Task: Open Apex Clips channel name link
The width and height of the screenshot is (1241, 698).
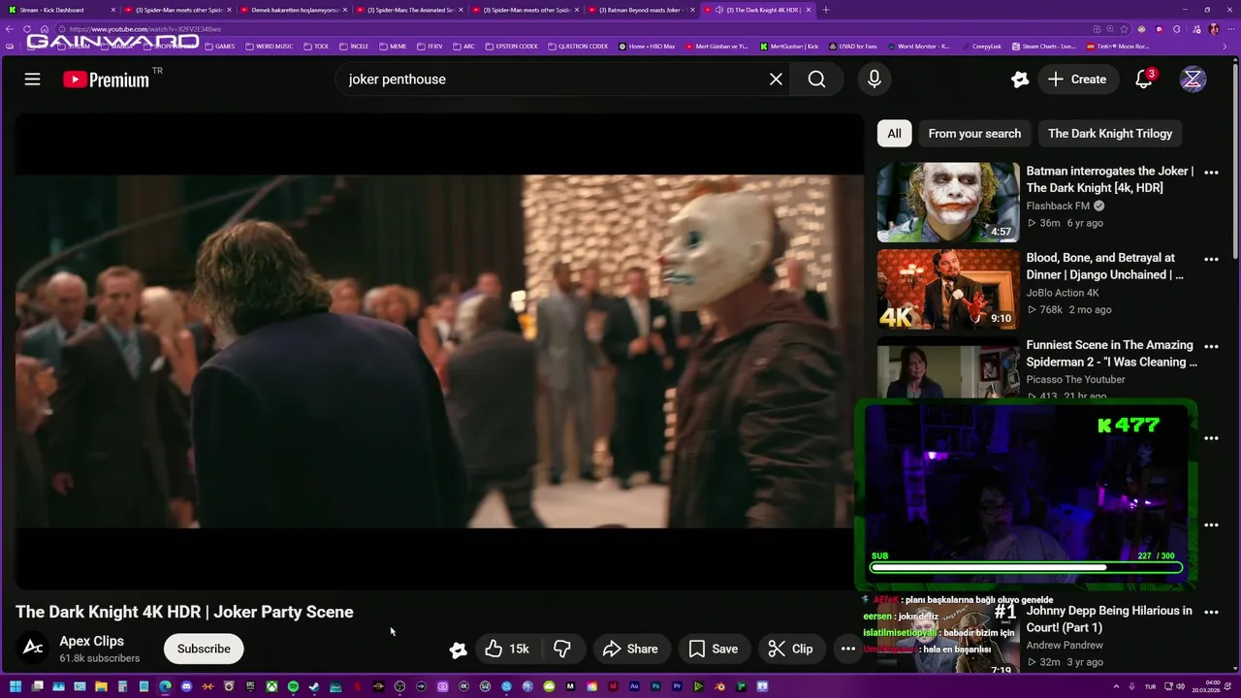Action: [91, 641]
